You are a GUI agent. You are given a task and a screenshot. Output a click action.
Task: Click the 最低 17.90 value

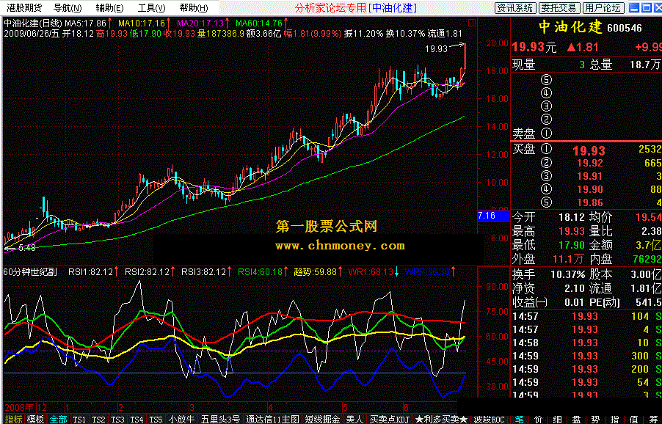point(572,245)
